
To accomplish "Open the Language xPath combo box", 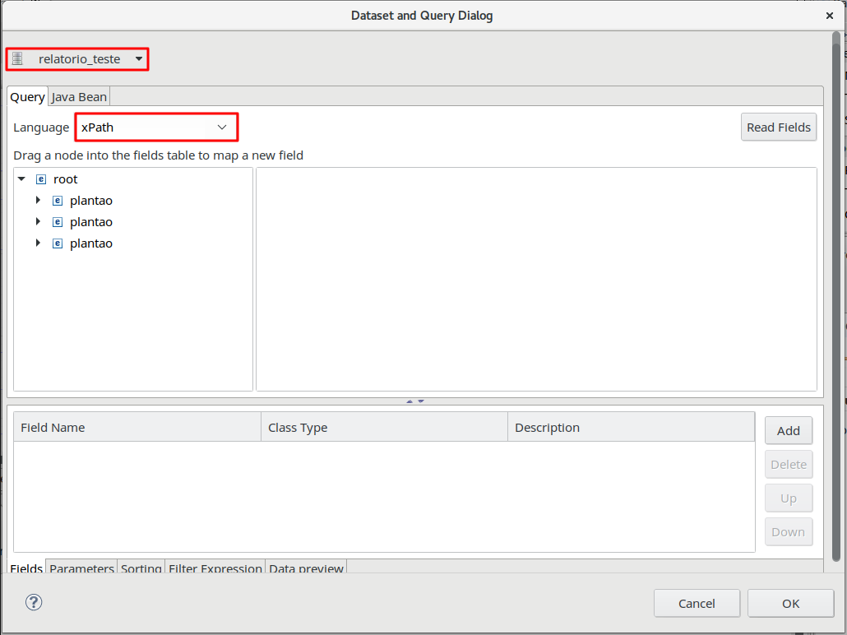I will 156,127.
